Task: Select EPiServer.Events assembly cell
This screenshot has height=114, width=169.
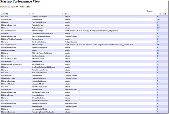Action: (7, 95)
